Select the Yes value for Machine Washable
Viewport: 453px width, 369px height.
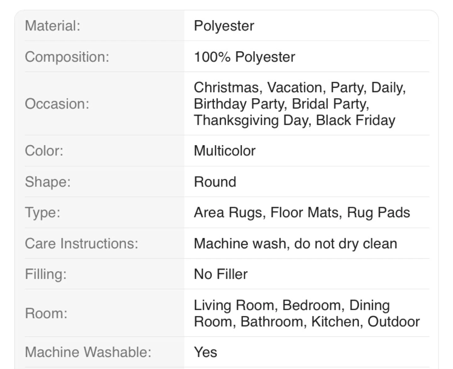click(205, 352)
